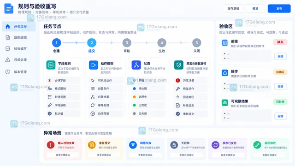The image size is (295, 166).
Task: View 查看处理建议 for 无权限
Action: (186, 155)
